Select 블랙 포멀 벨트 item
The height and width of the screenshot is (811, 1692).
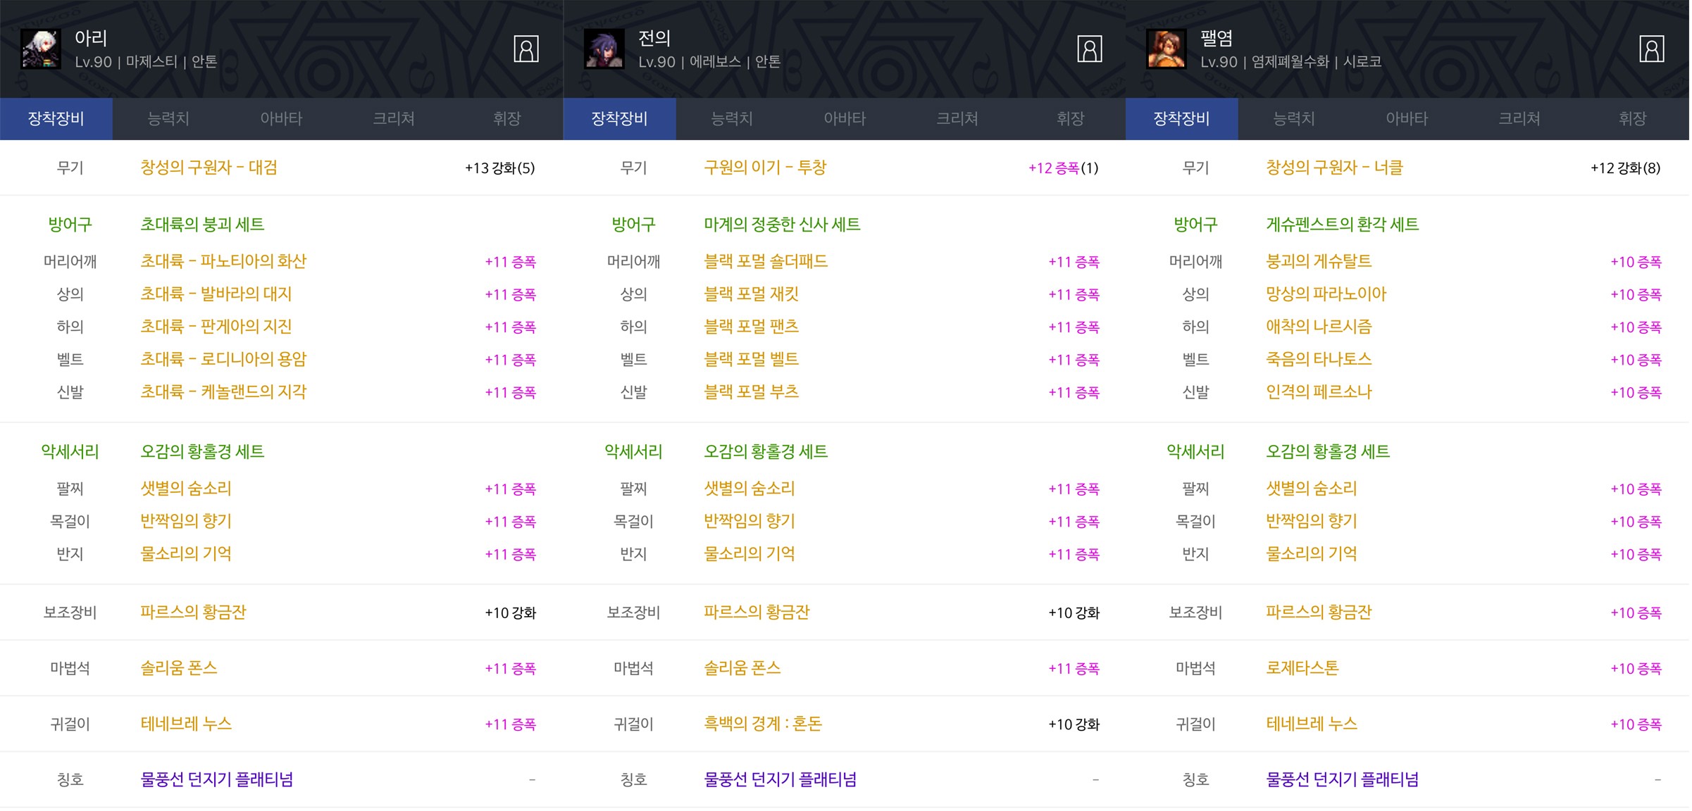coord(751,359)
